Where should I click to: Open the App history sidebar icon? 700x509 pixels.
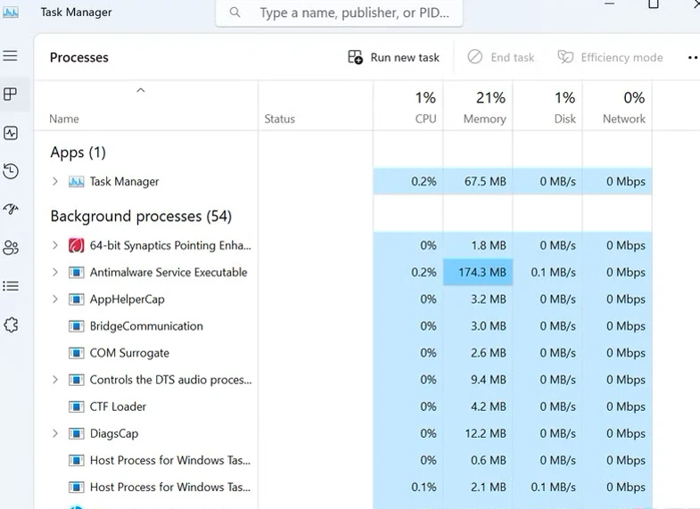coord(11,171)
